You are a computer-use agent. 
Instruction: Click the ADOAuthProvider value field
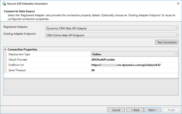point(135,59)
